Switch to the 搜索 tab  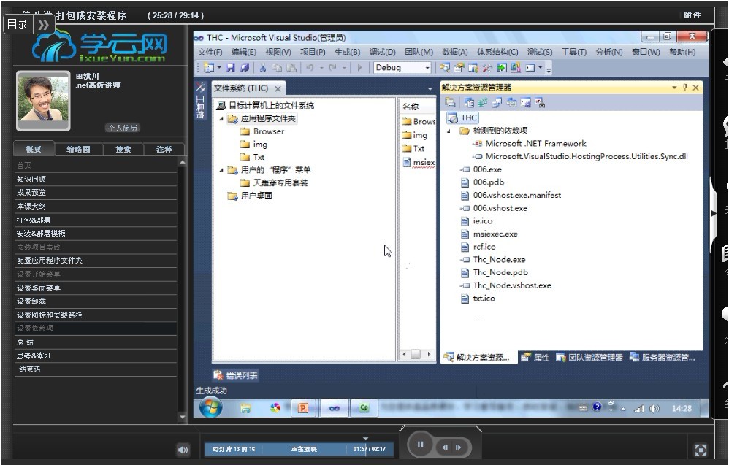(123, 149)
